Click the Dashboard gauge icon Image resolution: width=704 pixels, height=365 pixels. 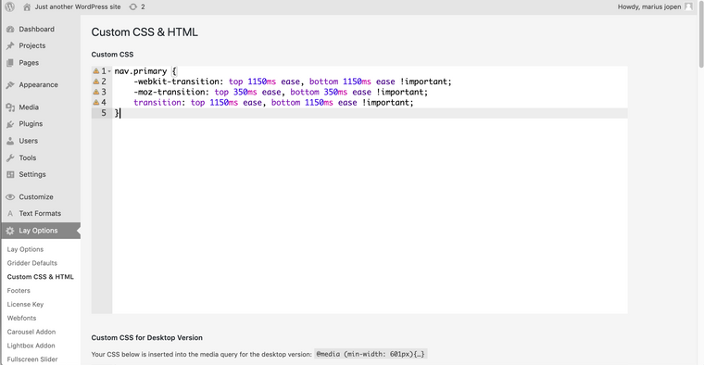pyautogui.click(x=10, y=30)
